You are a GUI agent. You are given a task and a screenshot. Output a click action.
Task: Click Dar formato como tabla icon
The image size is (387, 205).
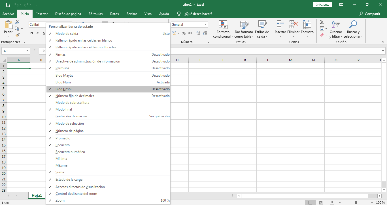click(244, 25)
